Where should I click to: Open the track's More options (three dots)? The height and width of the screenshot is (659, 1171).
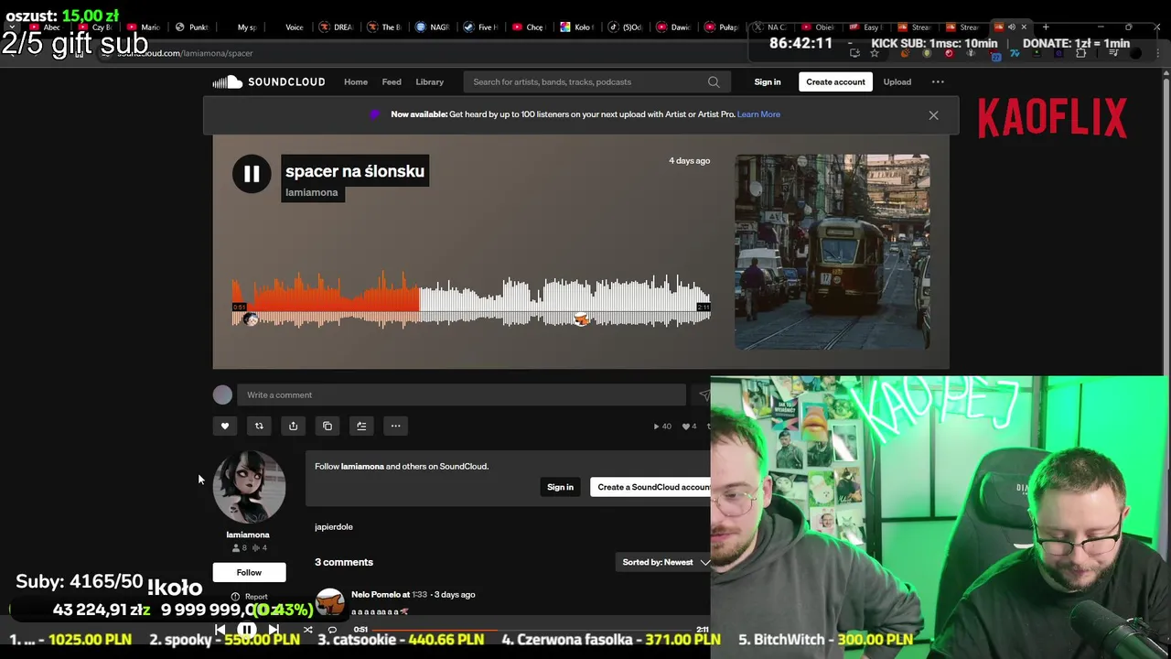point(395,426)
